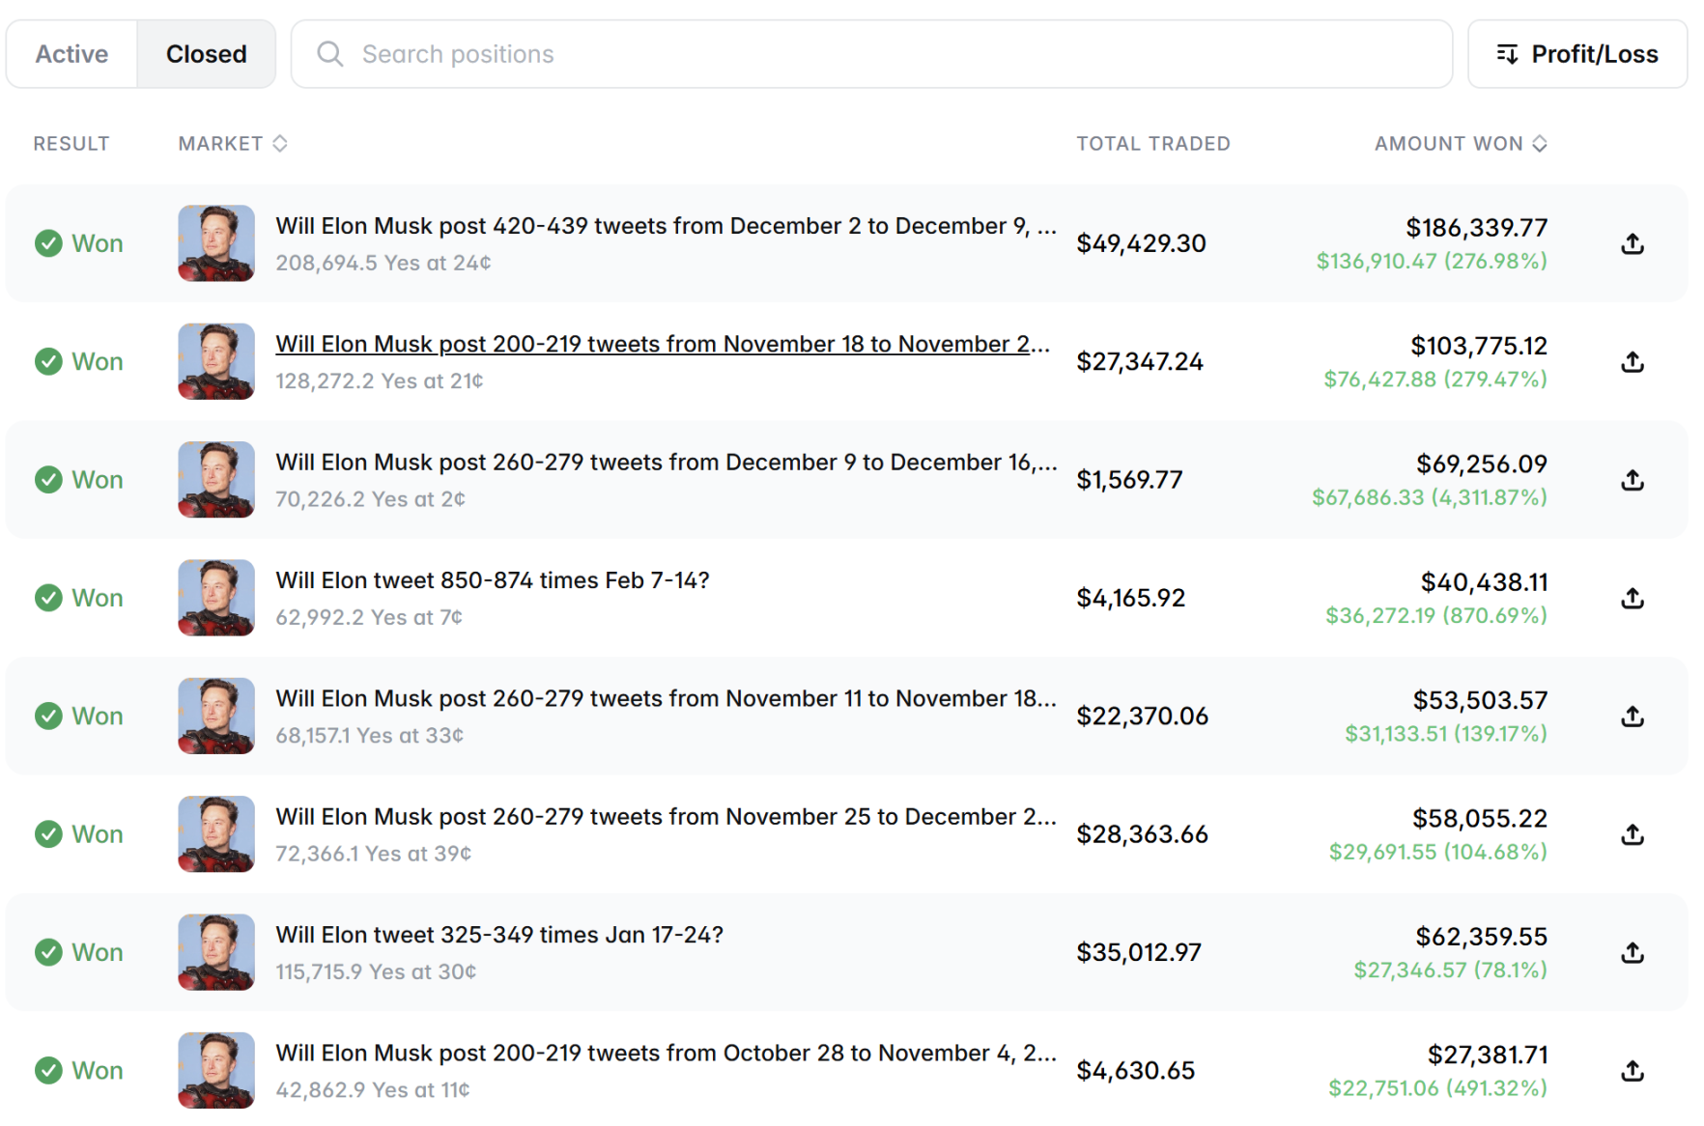Share the Jan 17-24 325-349 position
The width and height of the screenshot is (1704, 1126).
pyautogui.click(x=1632, y=952)
